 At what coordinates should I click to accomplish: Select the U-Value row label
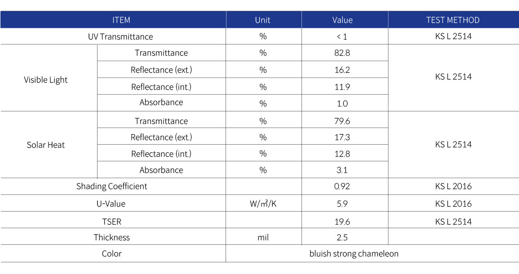click(x=111, y=204)
